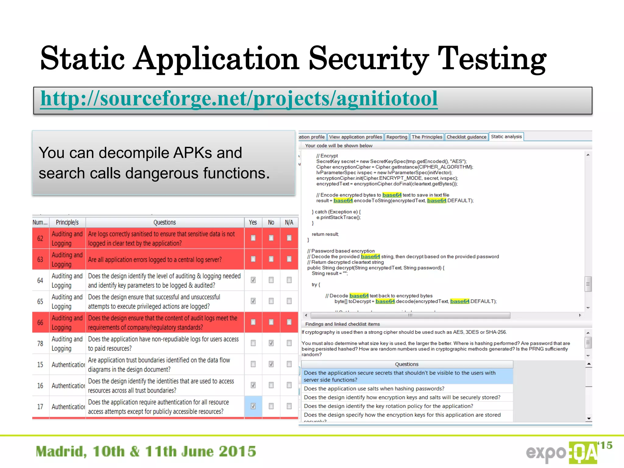Uncheck the Yes box for question 64
Image resolution: width=624 pixels, height=468 pixels.
pyautogui.click(x=253, y=280)
